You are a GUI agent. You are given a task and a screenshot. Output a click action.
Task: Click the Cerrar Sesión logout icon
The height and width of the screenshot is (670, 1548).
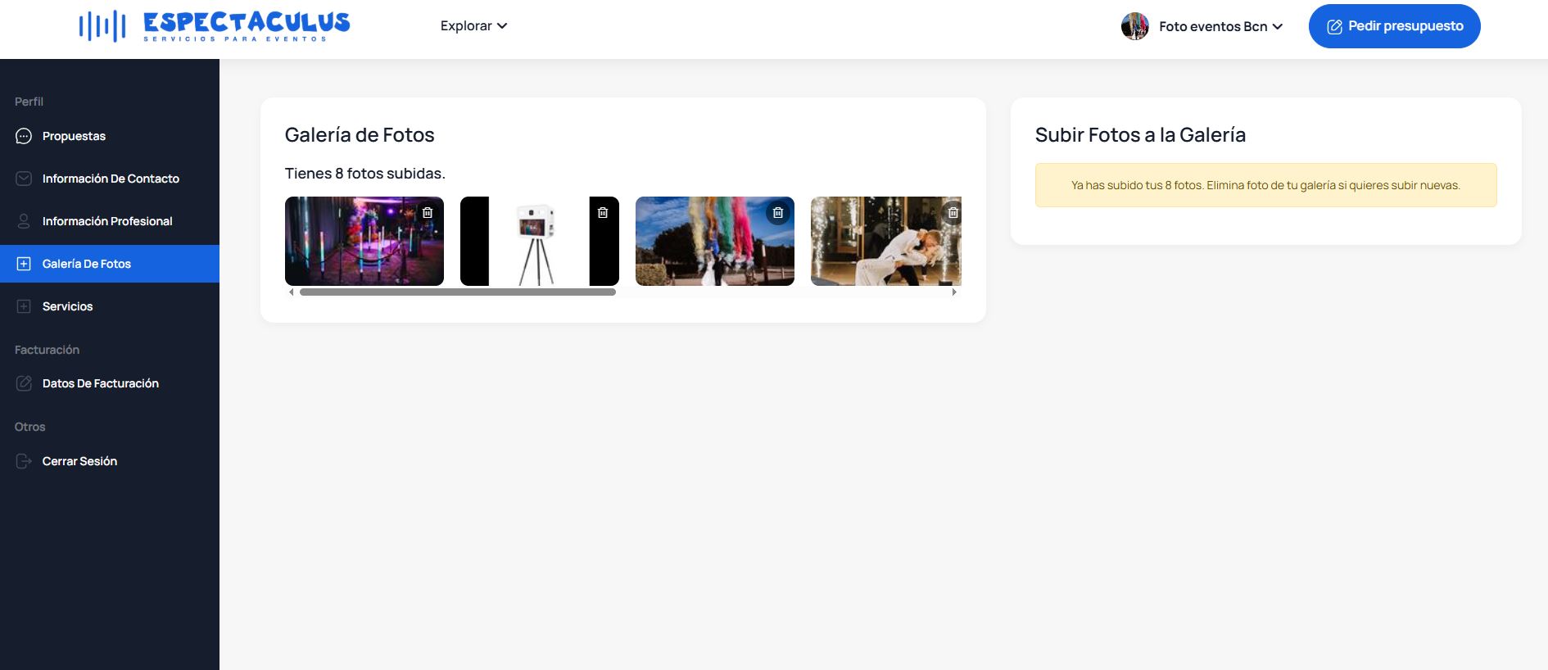24,461
